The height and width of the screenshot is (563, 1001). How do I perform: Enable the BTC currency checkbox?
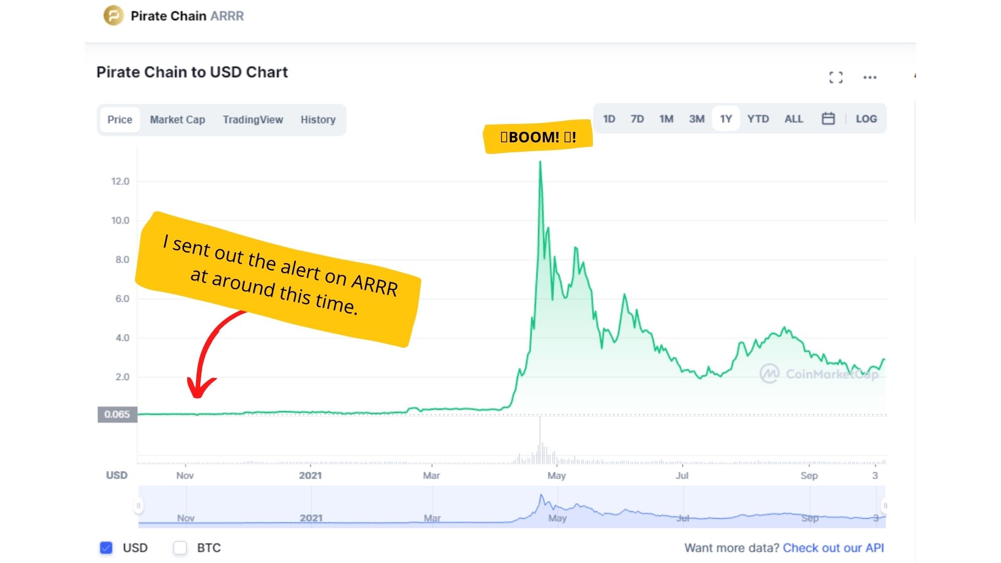pyautogui.click(x=180, y=548)
